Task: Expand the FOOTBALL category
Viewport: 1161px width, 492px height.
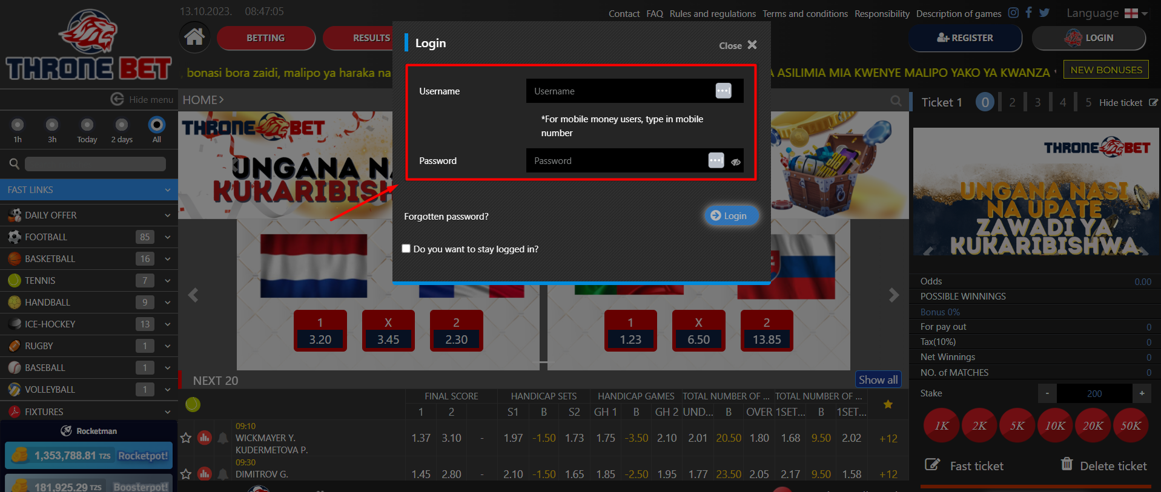Action: tap(88, 237)
